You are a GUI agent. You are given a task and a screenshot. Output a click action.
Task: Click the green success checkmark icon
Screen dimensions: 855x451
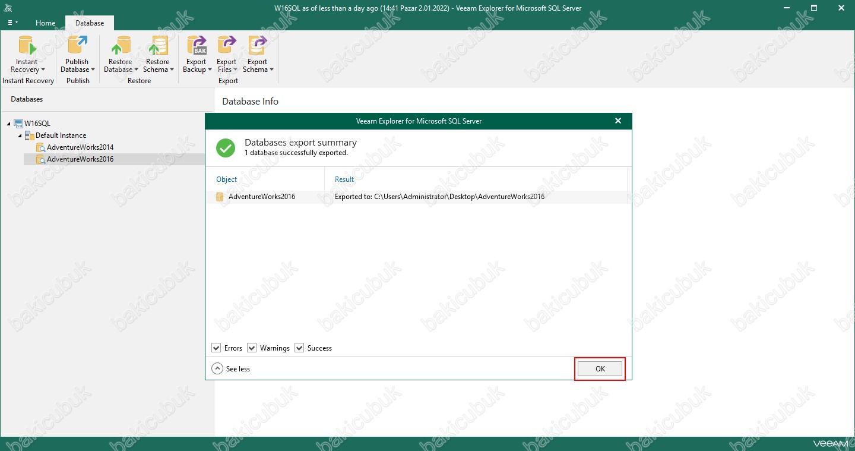(226, 147)
